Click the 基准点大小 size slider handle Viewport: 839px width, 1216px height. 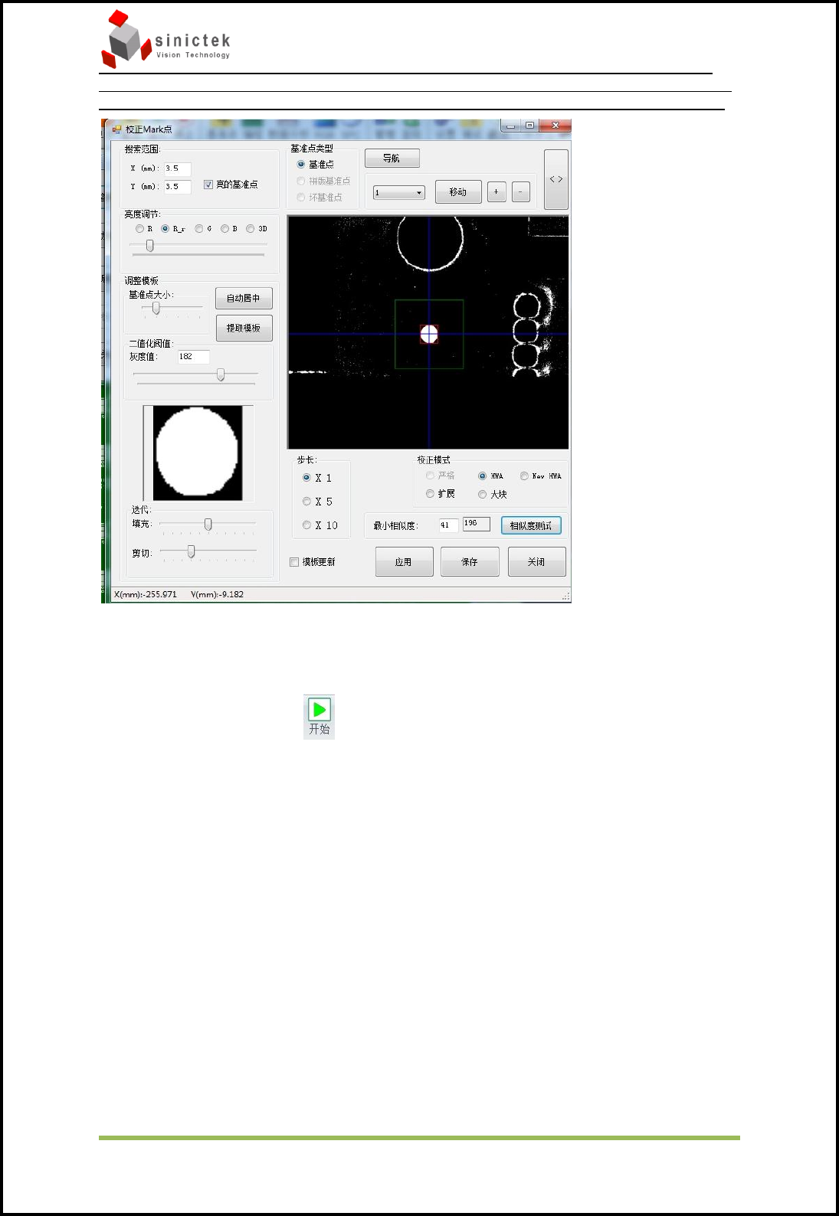pos(156,308)
